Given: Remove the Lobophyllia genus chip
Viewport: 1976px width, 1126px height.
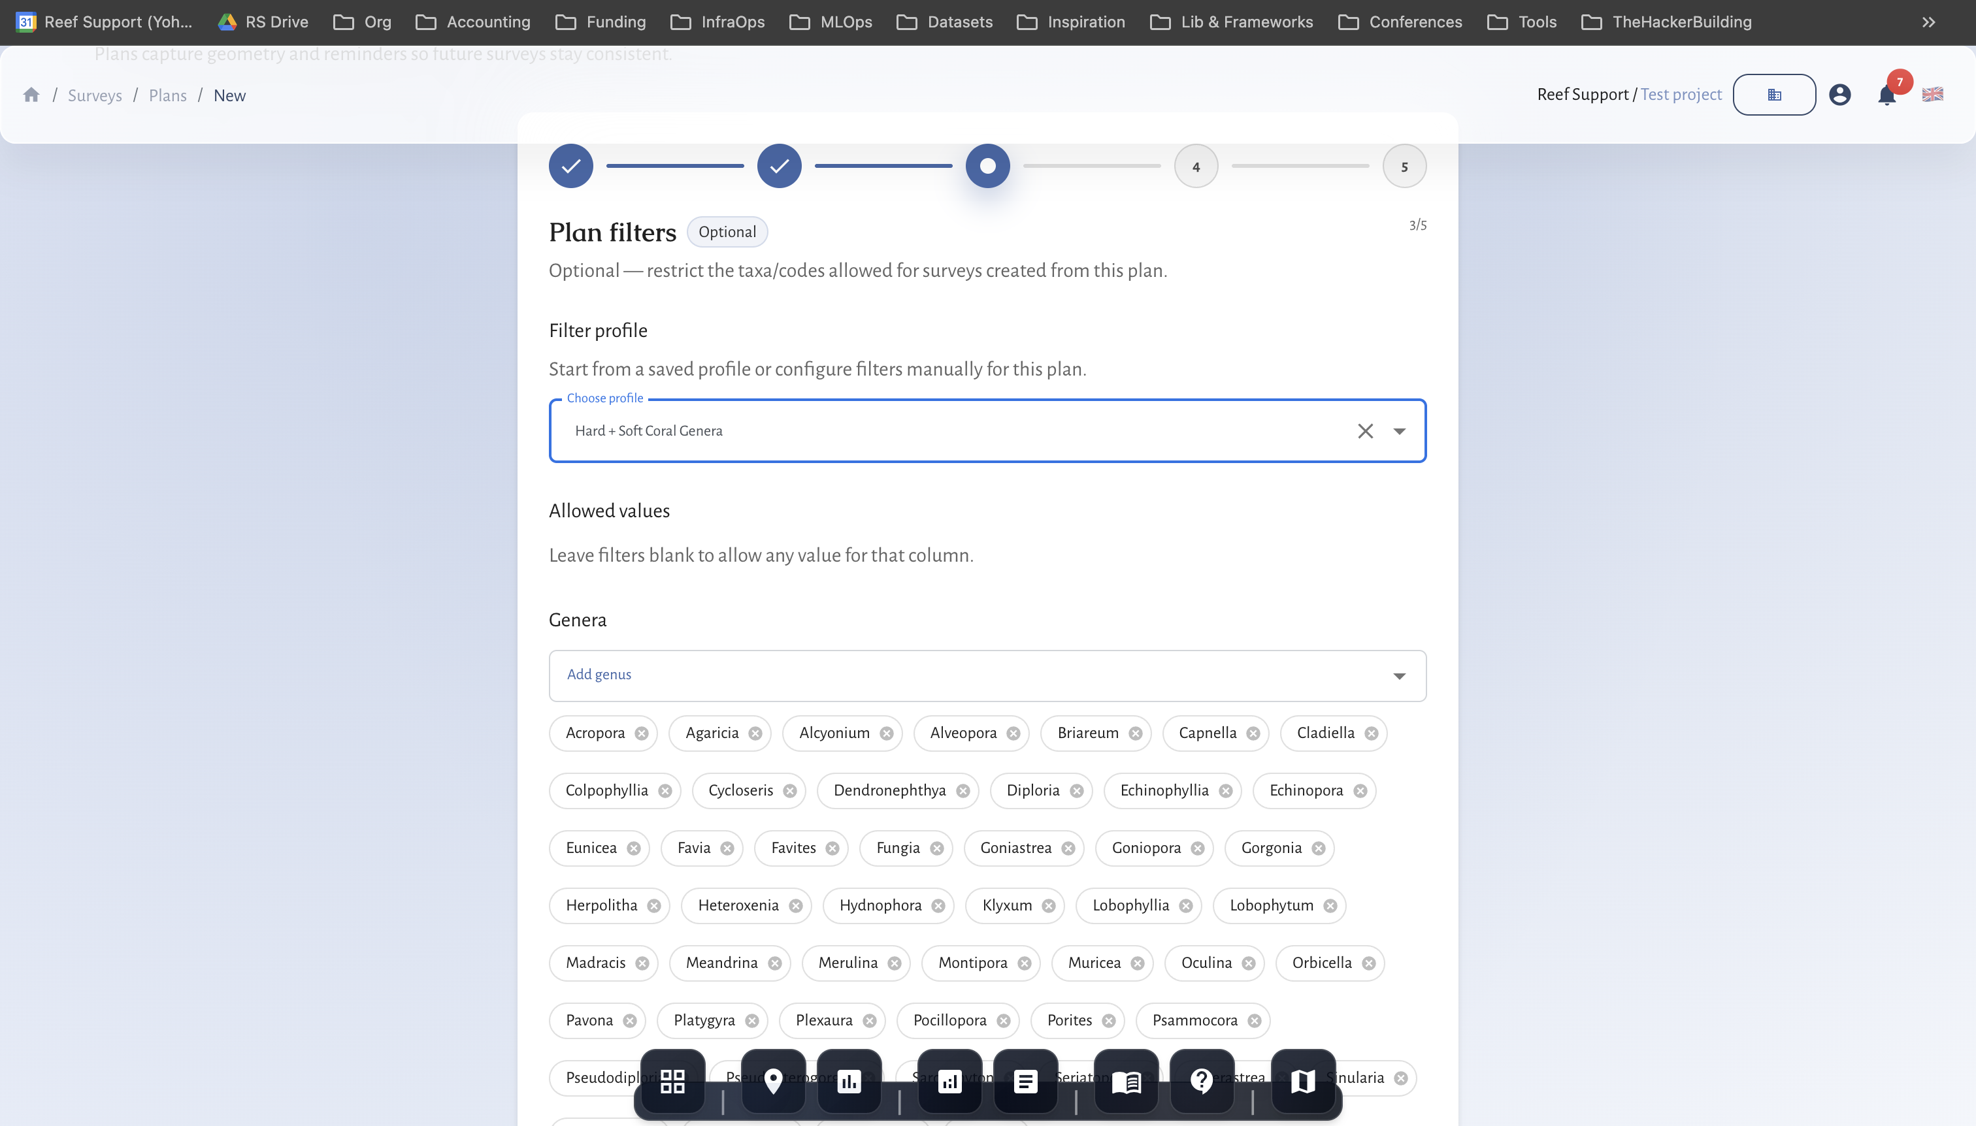Looking at the screenshot, I should point(1189,905).
